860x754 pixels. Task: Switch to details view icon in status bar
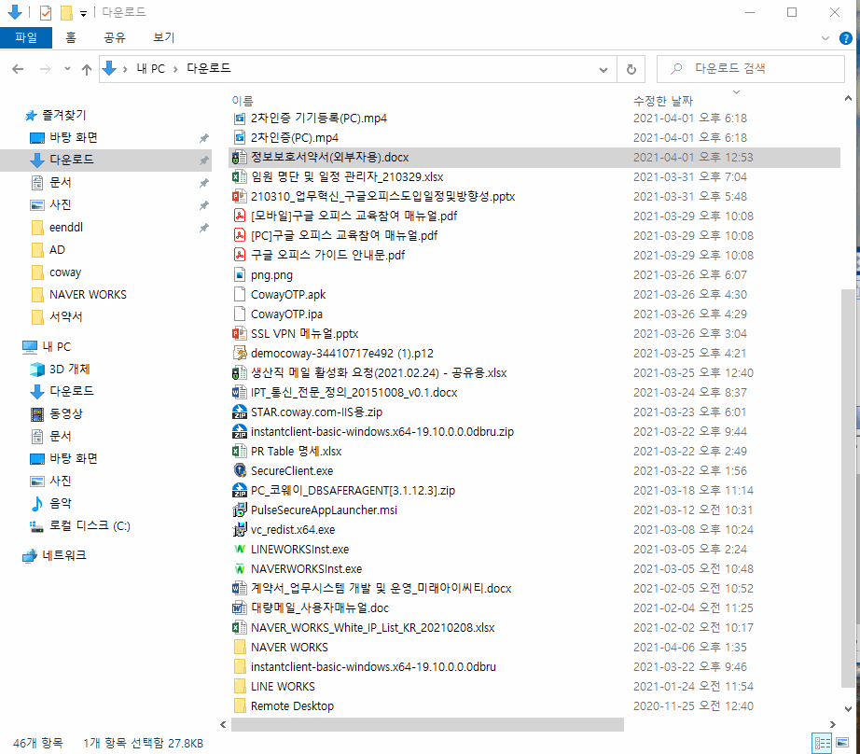(823, 743)
